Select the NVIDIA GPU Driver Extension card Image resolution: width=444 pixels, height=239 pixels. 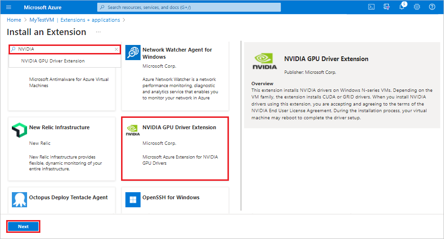click(x=175, y=149)
